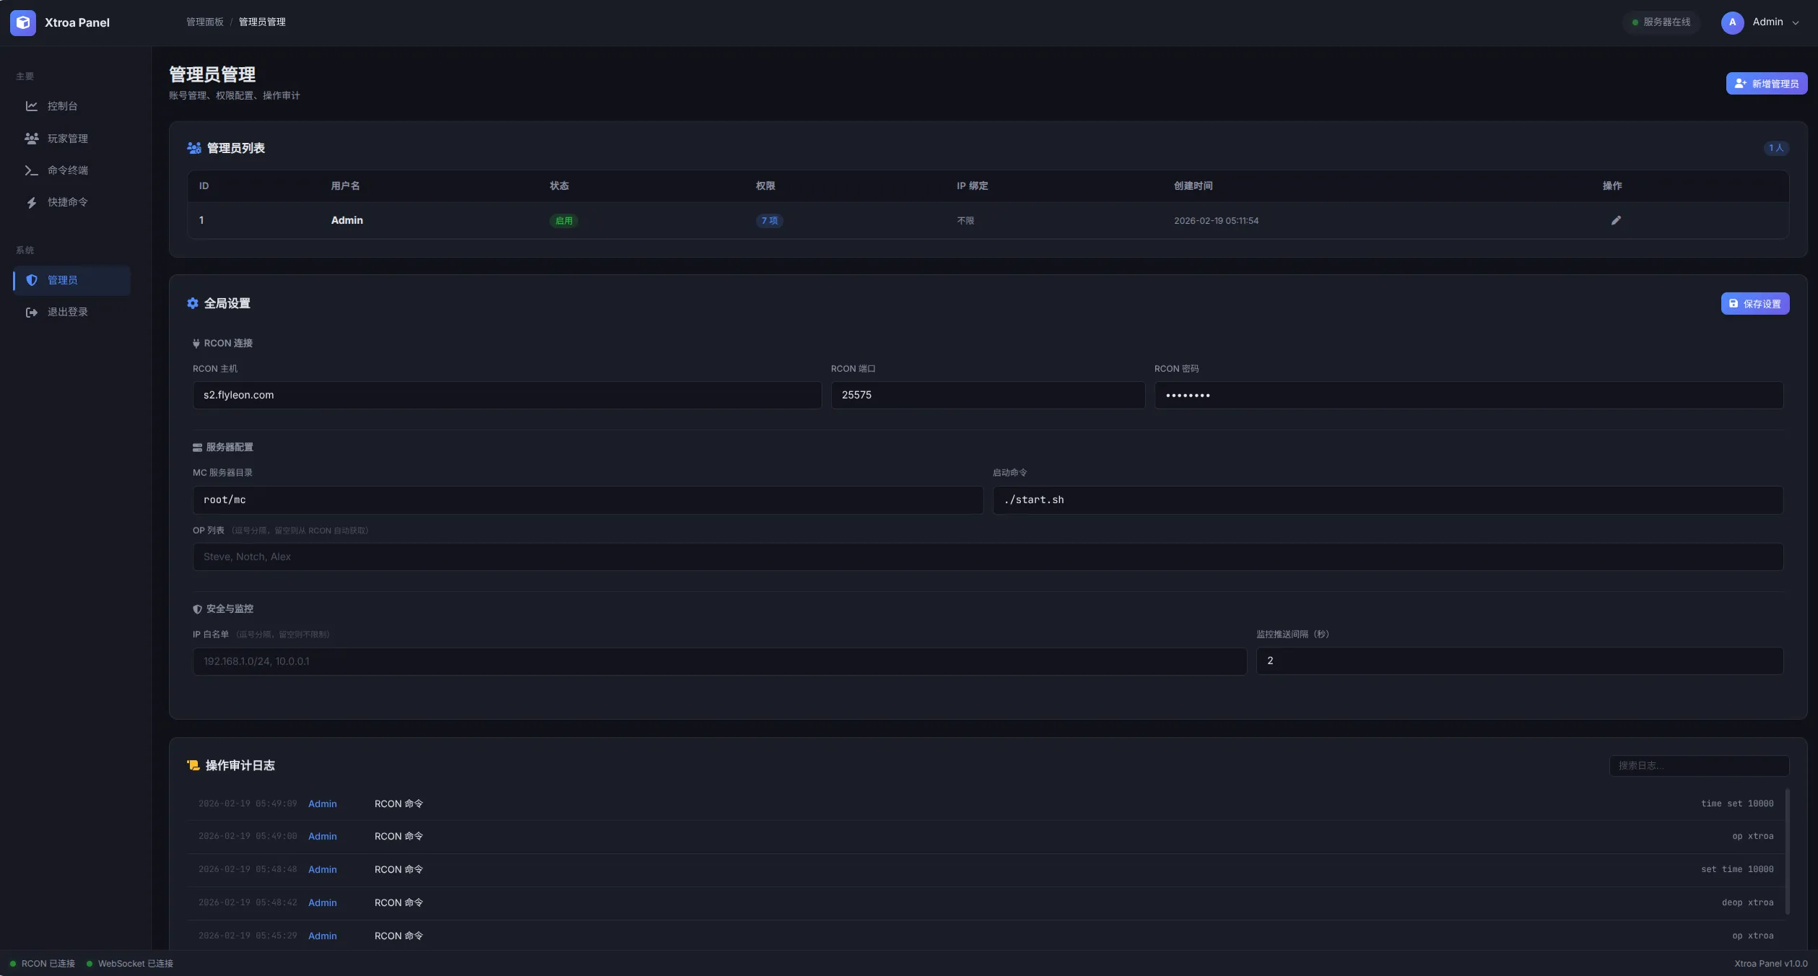Go to 玩家管理 players page
The width and height of the screenshot is (1818, 976).
coord(67,138)
